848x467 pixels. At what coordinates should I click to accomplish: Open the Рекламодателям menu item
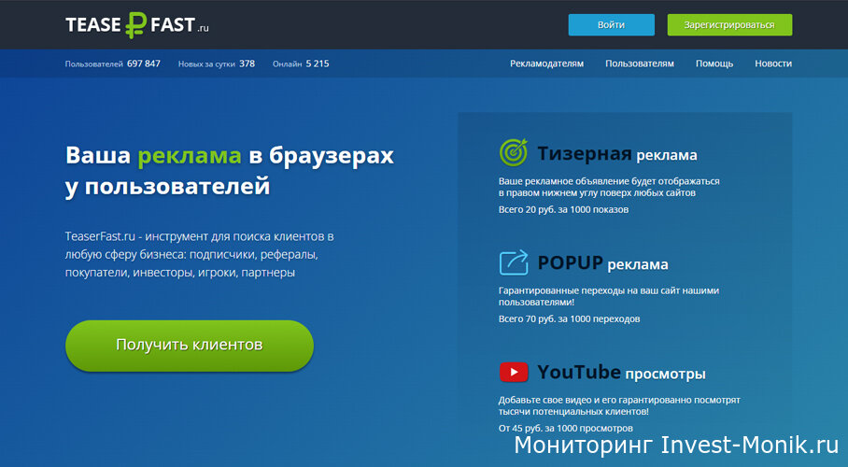546,64
